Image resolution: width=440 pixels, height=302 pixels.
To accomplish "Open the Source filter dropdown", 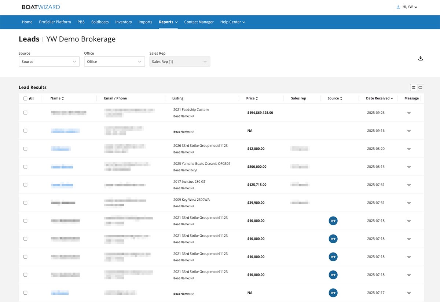I will [49, 62].
